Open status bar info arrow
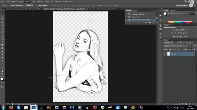The height and width of the screenshot is (110, 197). click(x=36, y=104)
